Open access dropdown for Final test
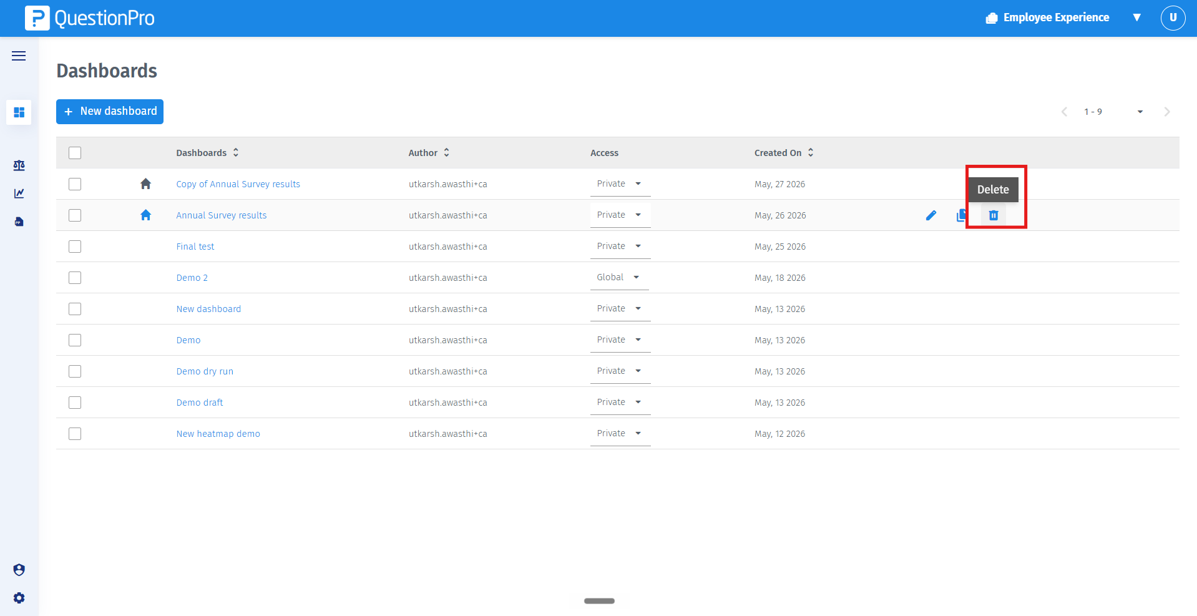 (620, 246)
